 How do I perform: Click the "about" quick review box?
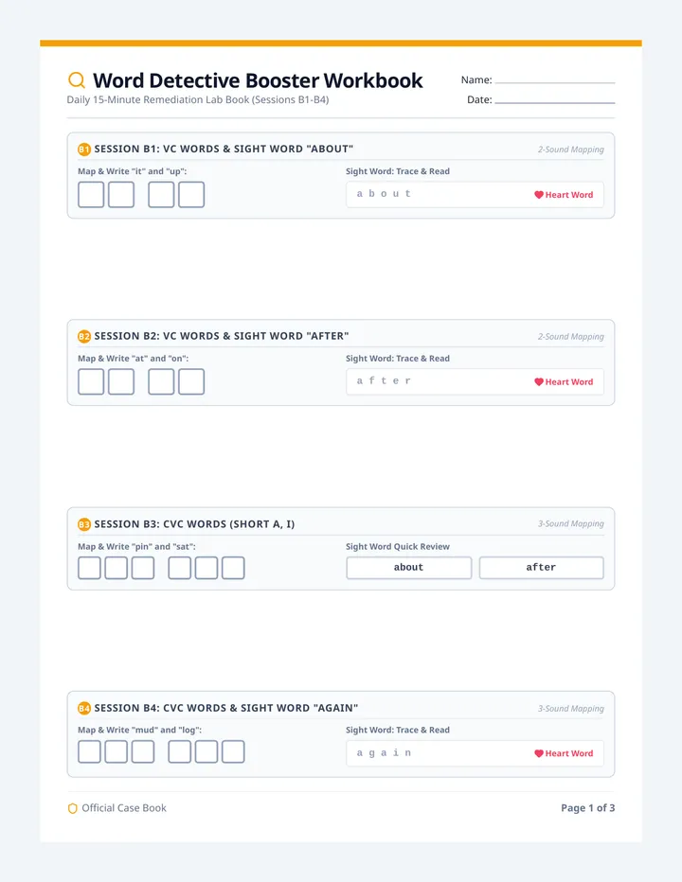(409, 568)
